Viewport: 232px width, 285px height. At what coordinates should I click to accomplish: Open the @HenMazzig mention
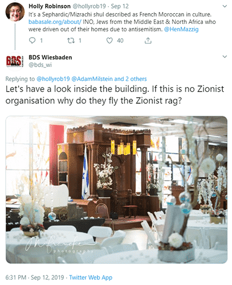[x=181, y=29]
